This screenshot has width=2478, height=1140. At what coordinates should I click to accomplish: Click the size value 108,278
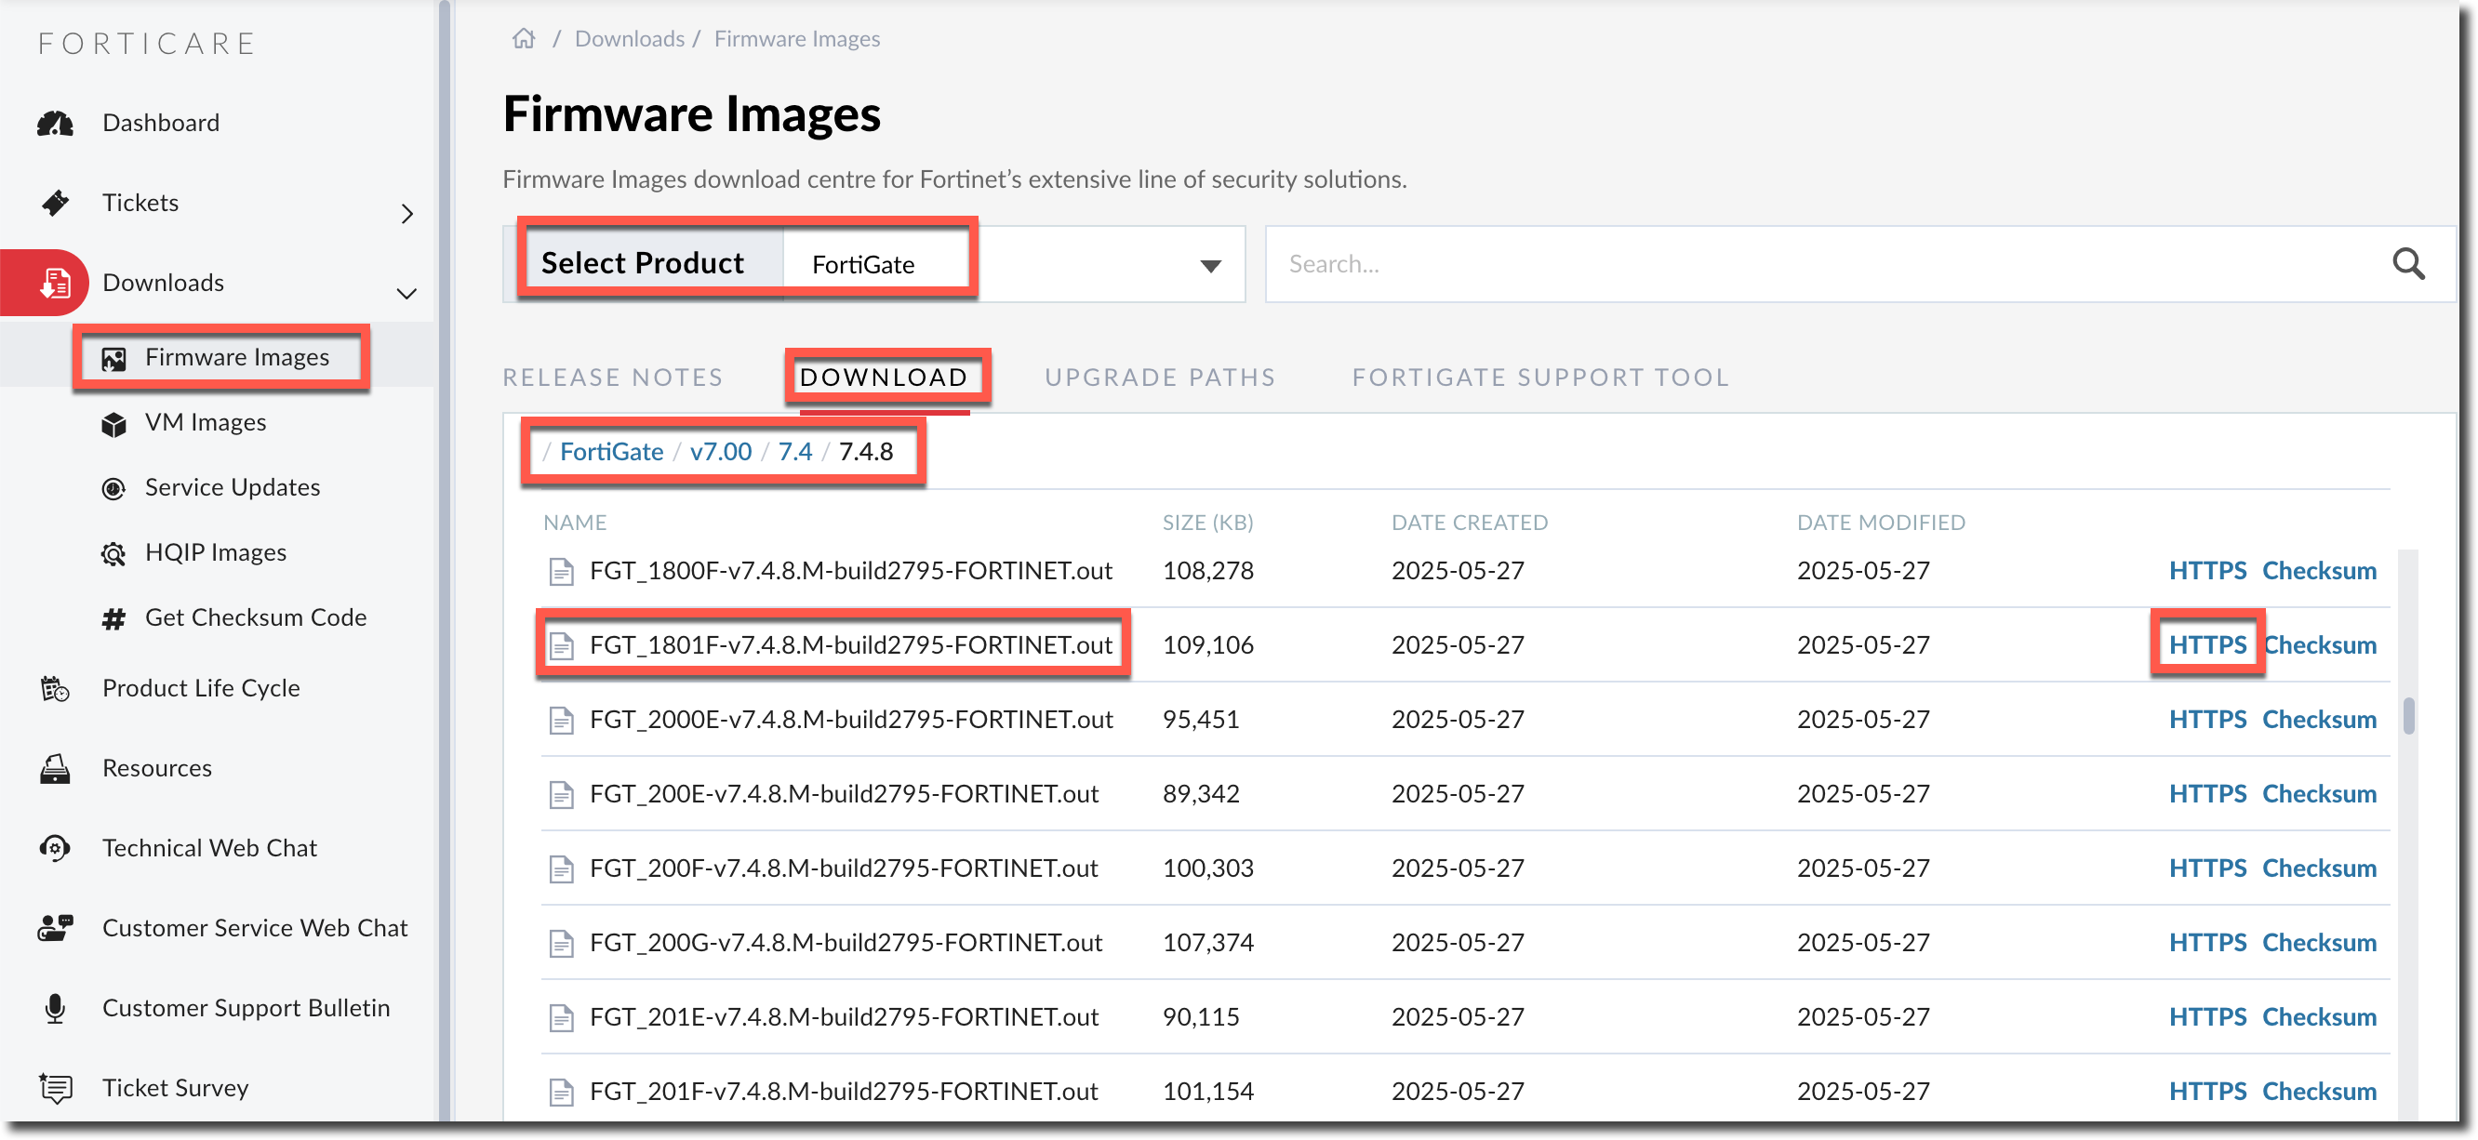tap(1208, 571)
